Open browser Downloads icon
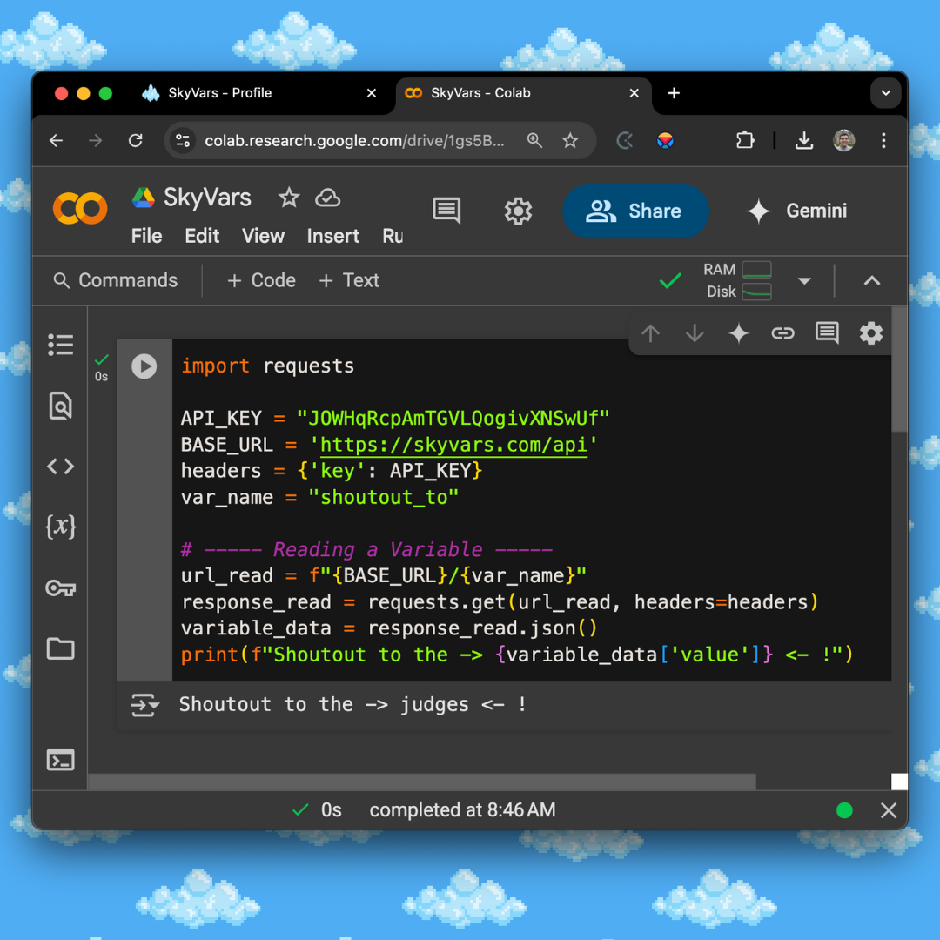This screenshot has width=940, height=940. click(804, 141)
